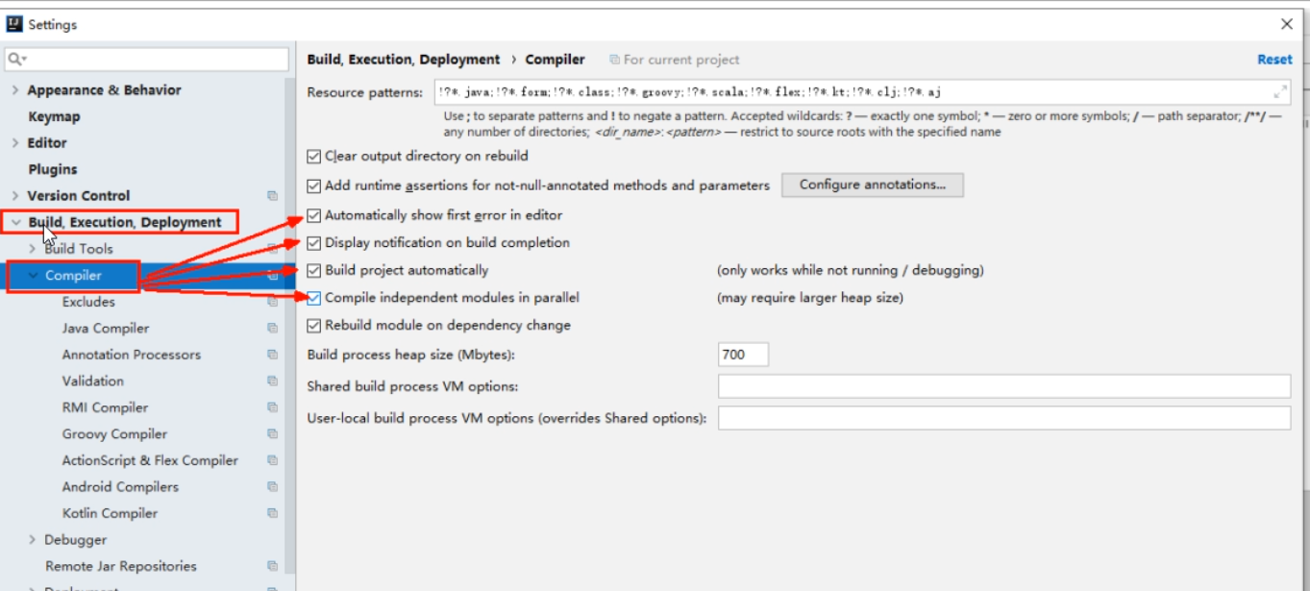
Task: Click the expand icon in Resource patterns field
Action: [1280, 92]
